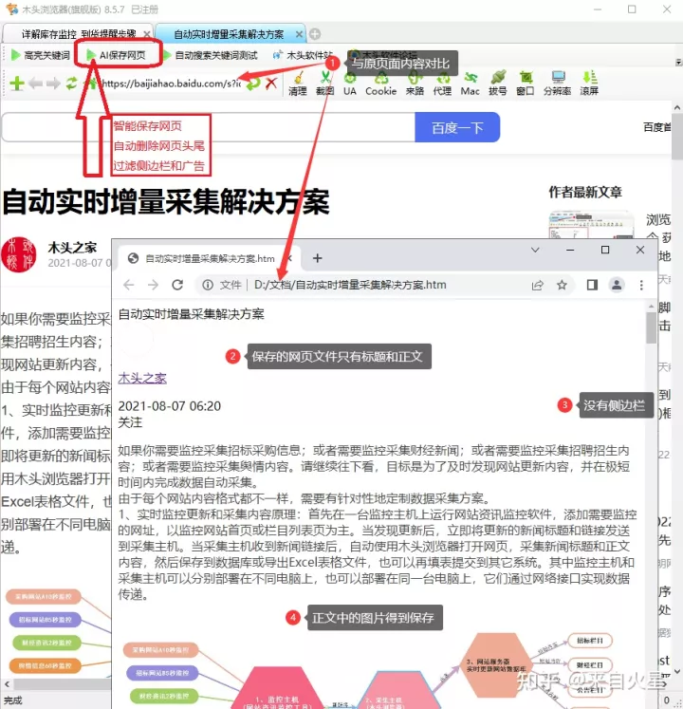683x709 pixels.
Task: Reload the Chrome page
Action: coord(177,285)
